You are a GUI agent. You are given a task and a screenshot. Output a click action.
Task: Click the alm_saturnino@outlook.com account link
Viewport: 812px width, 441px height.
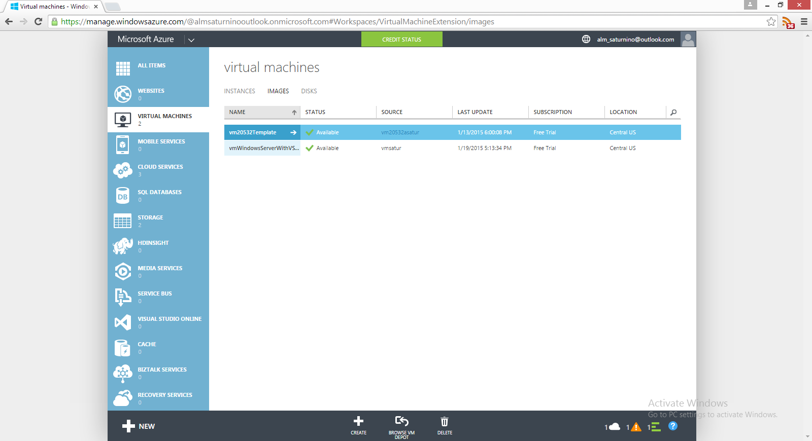point(635,40)
